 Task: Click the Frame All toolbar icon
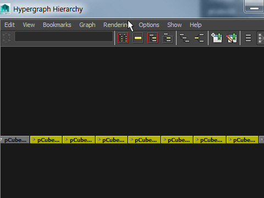123,38
